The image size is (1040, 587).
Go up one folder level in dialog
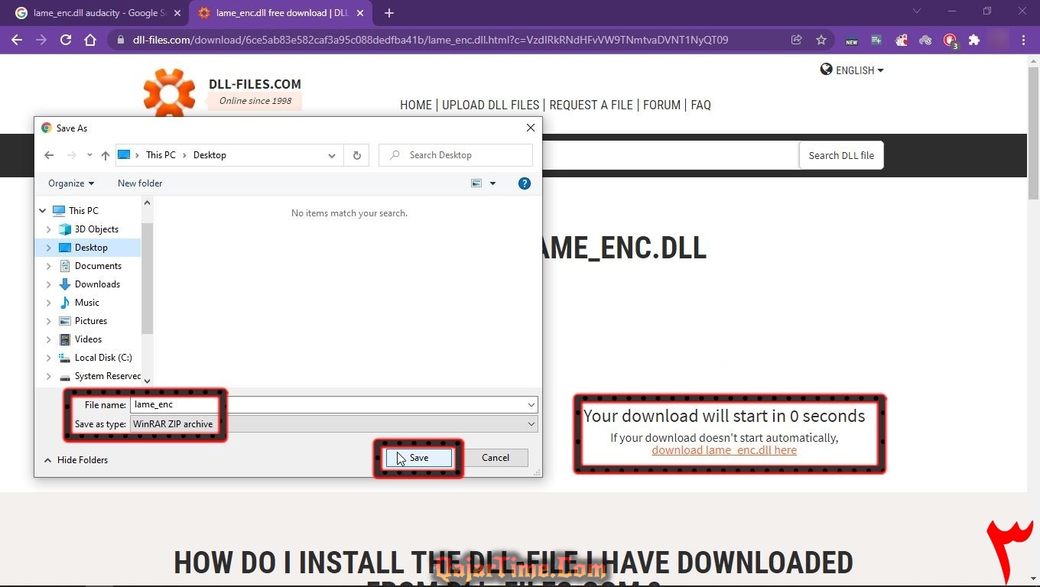[x=106, y=155]
